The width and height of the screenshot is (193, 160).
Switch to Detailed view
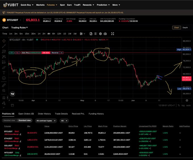coord(9,120)
